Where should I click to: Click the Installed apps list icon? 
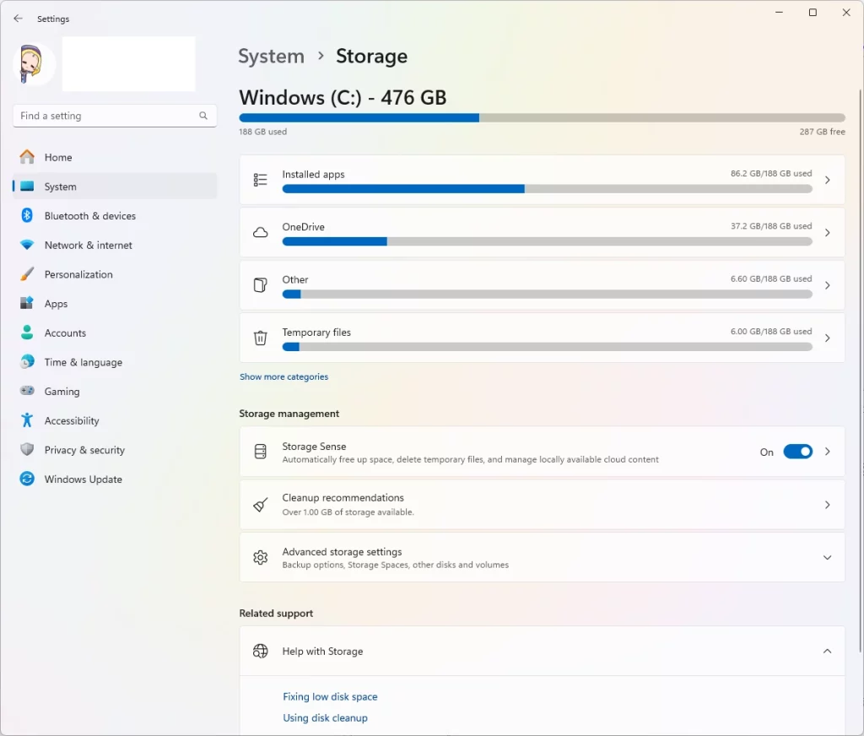point(260,180)
